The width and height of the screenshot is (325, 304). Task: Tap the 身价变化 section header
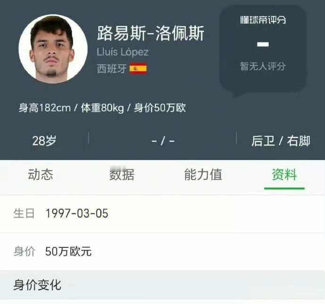point(162,285)
